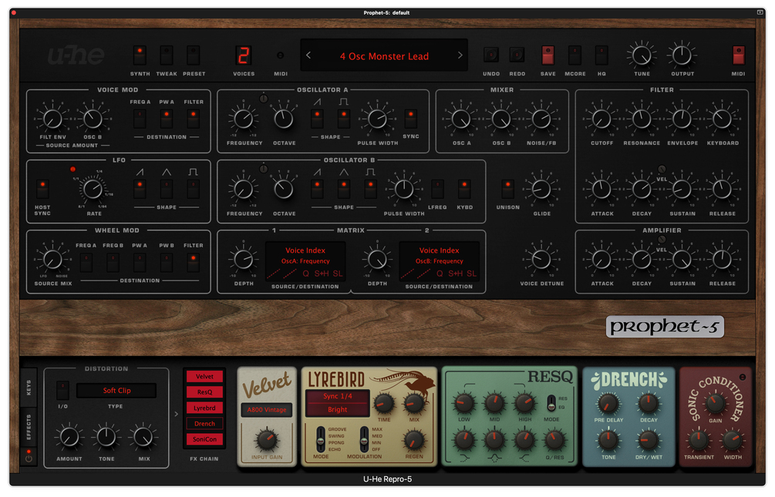This screenshot has width=775, height=497.
Task: Enable triangle shape on Oscillator B
Action: click(344, 190)
